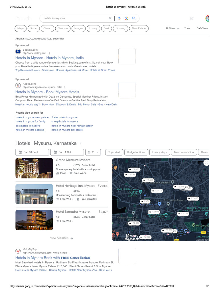219x293 pixels.
Task: Select the Near me filter chip
Action: click(63, 28)
